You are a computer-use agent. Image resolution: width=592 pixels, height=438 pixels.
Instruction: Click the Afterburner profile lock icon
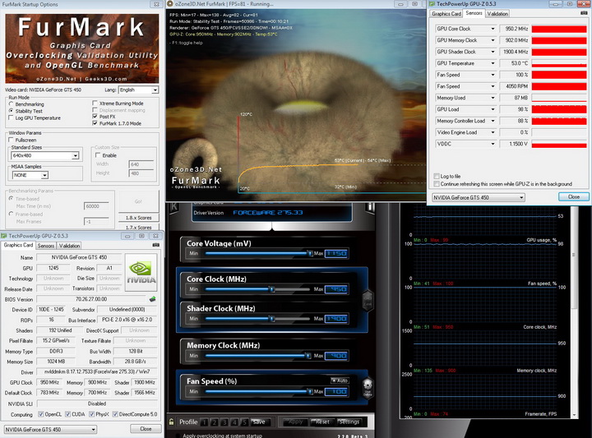[x=171, y=422]
